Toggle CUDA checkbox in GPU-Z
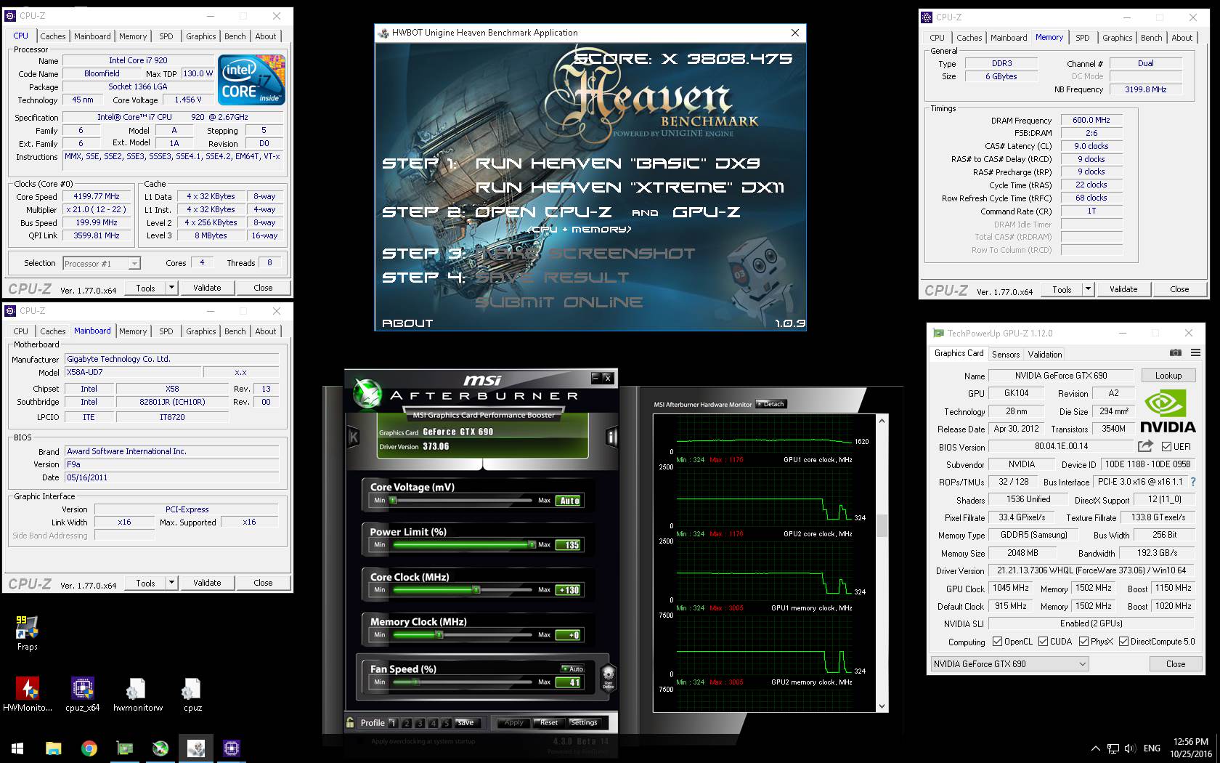The width and height of the screenshot is (1220, 763). click(x=1043, y=641)
